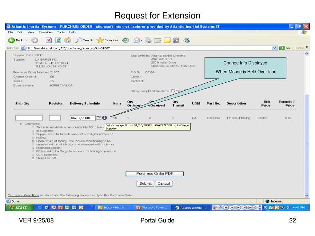This screenshot has height=236, width=315.
Task: Click the Edit page toolbar icon
Action: click(x=158, y=41)
